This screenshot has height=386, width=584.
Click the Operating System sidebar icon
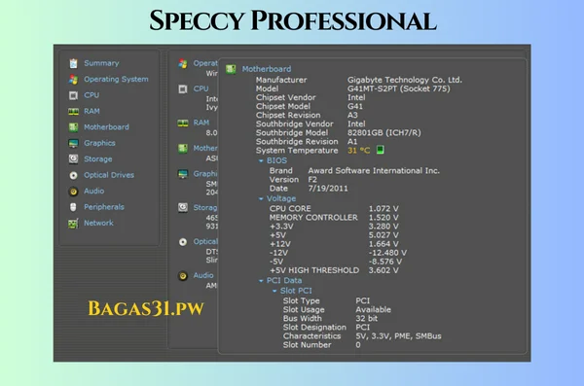[73, 80]
